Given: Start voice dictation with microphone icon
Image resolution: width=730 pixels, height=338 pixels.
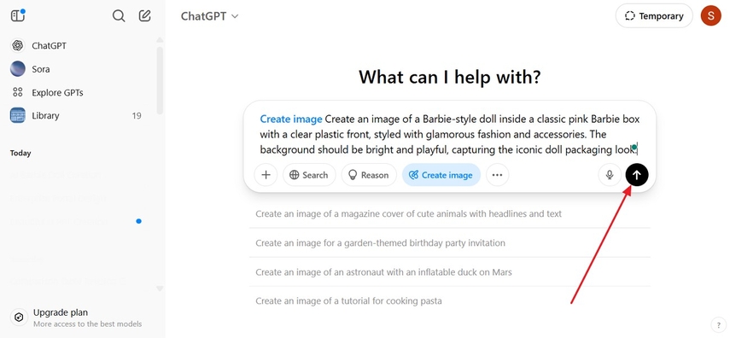Looking at the screenshot, I should coord(610,175).
